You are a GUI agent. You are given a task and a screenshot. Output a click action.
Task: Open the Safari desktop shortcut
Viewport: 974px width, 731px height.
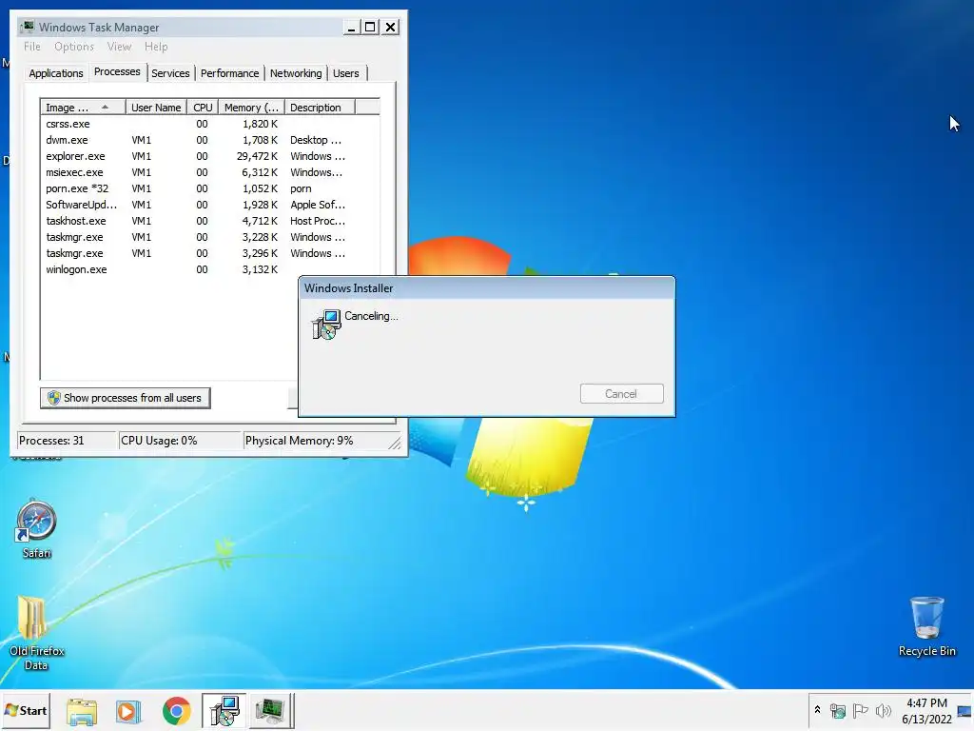[36, 528]
